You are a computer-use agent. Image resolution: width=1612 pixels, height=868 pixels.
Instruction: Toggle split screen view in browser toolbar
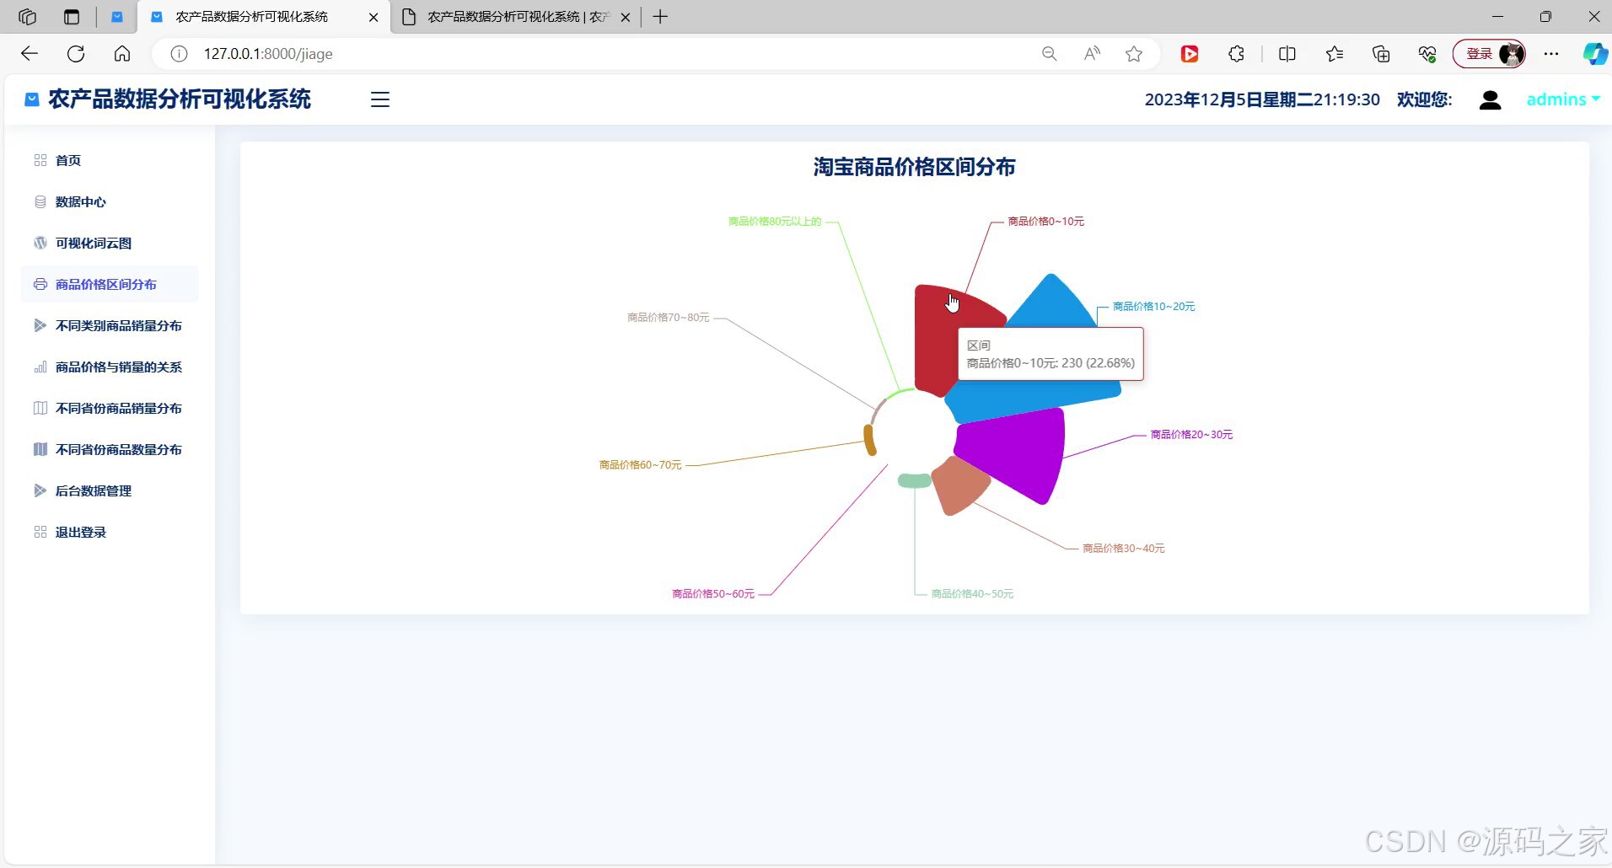coord(1287,53)
